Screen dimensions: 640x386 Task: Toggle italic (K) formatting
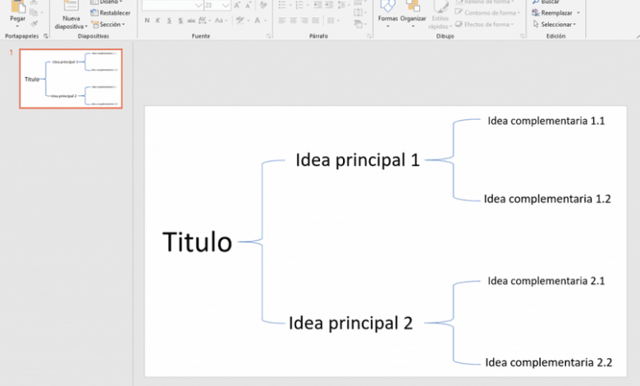158,21
